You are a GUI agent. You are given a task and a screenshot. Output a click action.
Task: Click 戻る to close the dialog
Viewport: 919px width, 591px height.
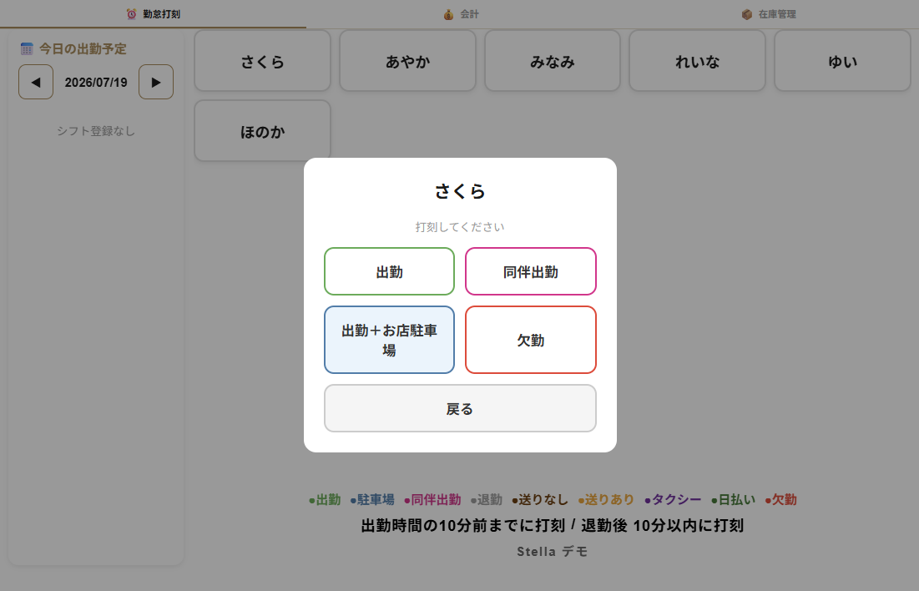point(460,408)
